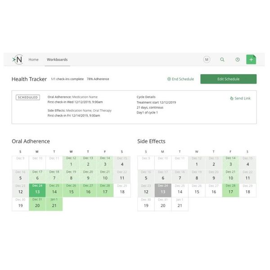Click the green plus add button
This screenshot has height=270, width=270.
[251, 59]
